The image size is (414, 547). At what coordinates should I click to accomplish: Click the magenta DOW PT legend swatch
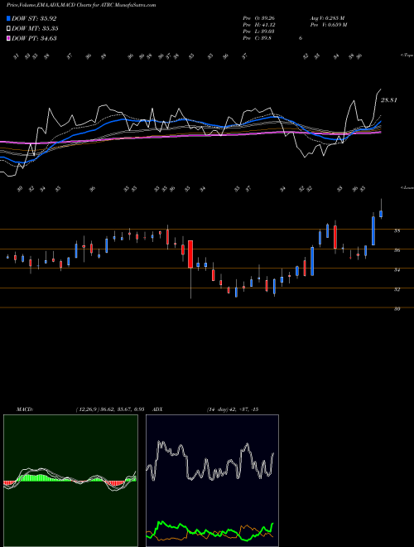pyautogui.click(x=9, y=38)
